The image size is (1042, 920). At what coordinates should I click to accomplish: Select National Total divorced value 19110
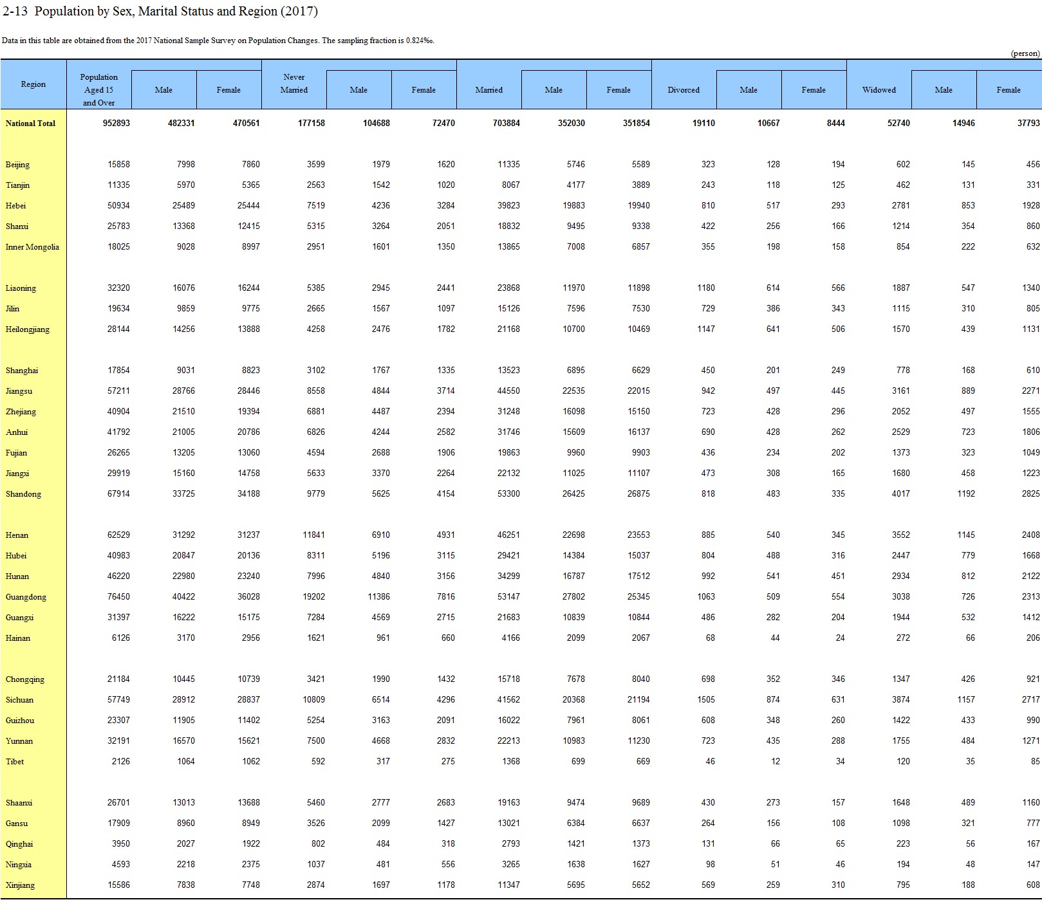pos(703,123)
